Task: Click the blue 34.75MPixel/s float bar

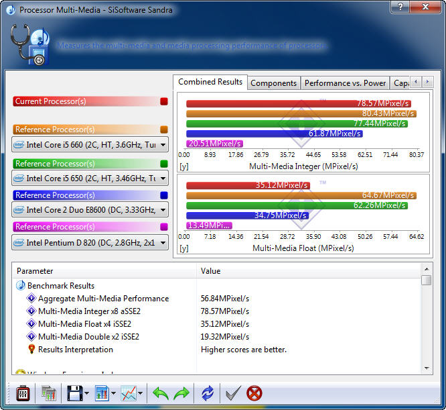Action: [x=248, y=215]
